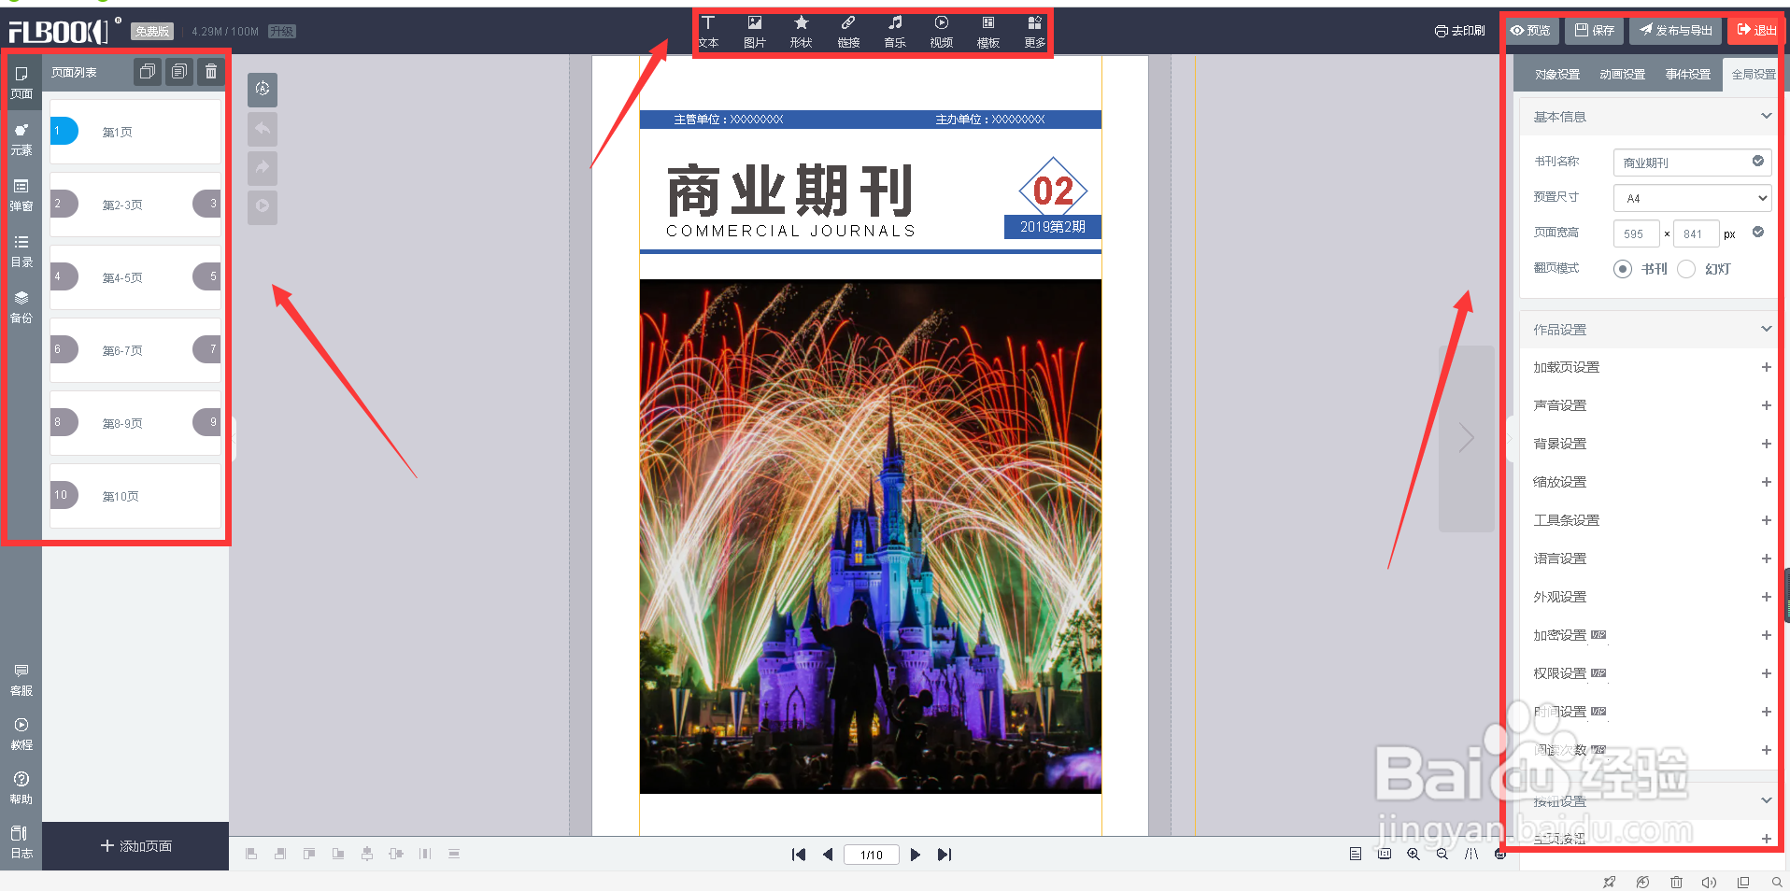Select the 书刊 flip mode radio button
1790x891 pixels.
pyautogui.click(x=1623, y=269)
